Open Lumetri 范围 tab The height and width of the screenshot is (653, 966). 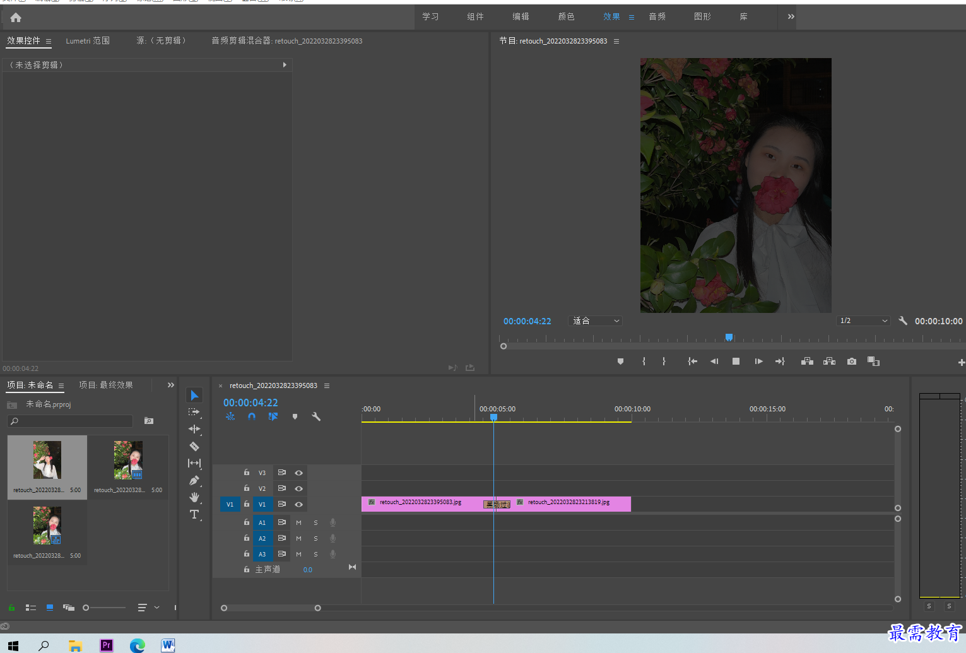[x=88, y=41]
